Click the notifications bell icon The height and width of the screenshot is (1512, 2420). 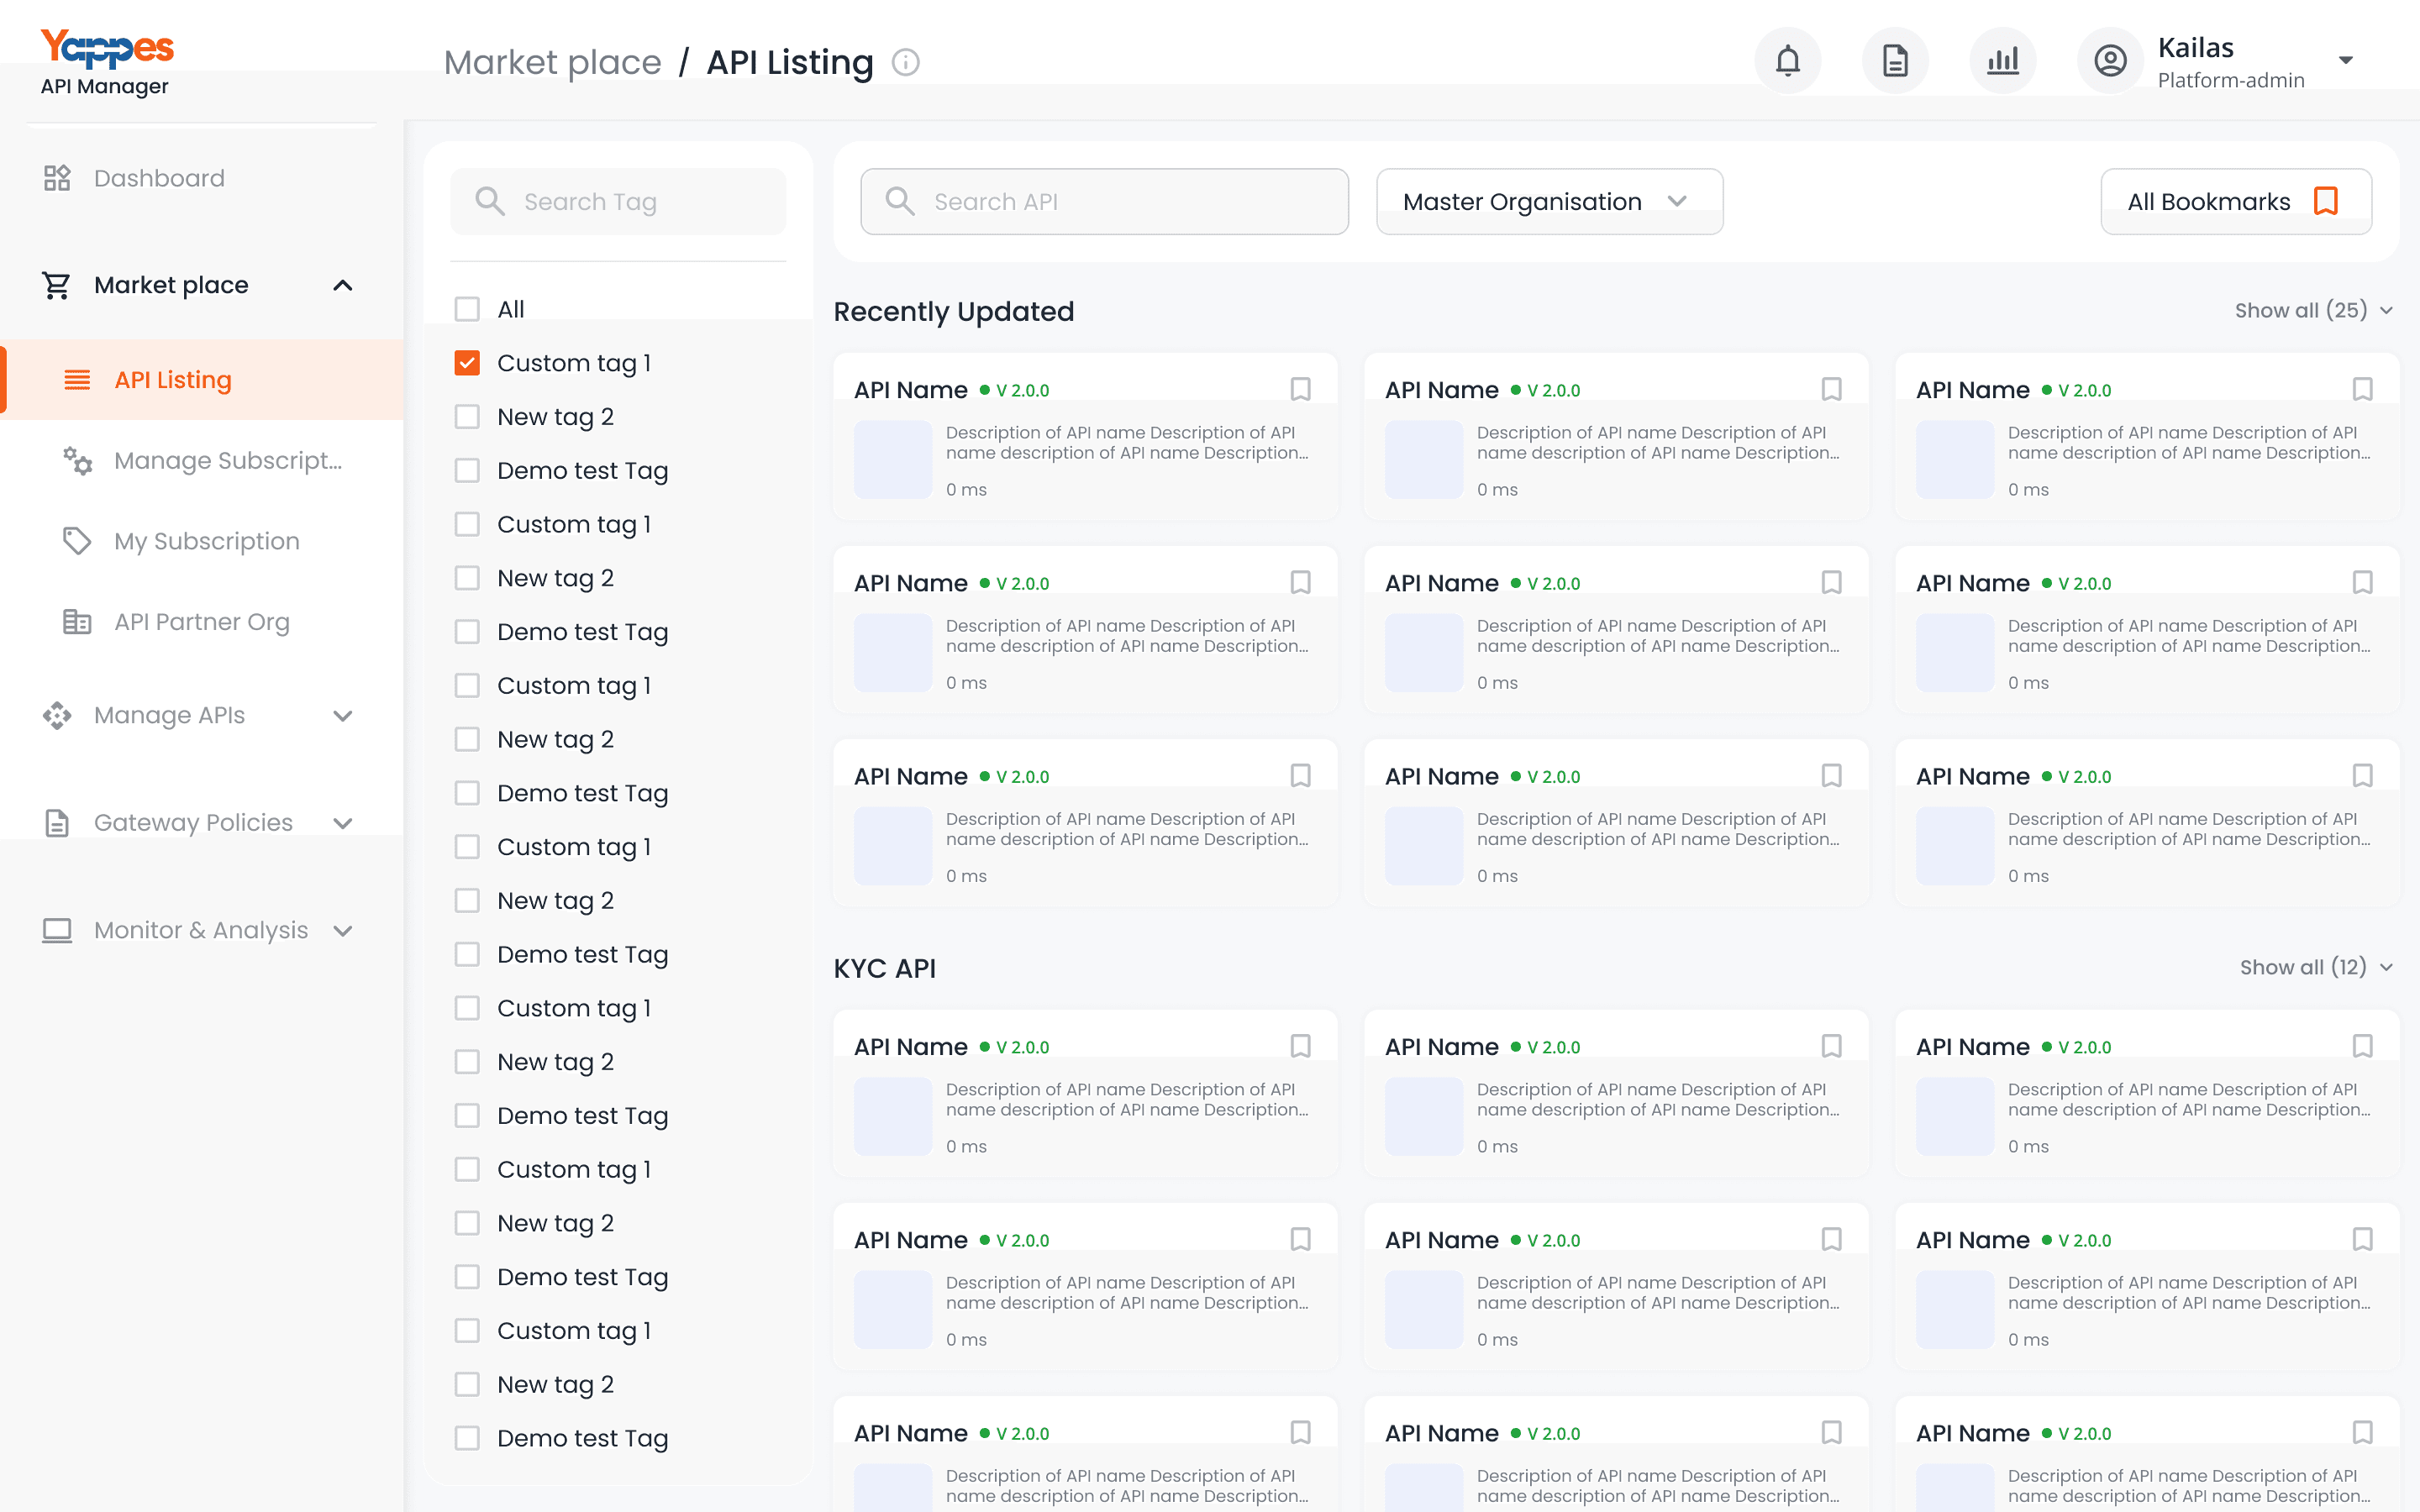click(1787, 62)
